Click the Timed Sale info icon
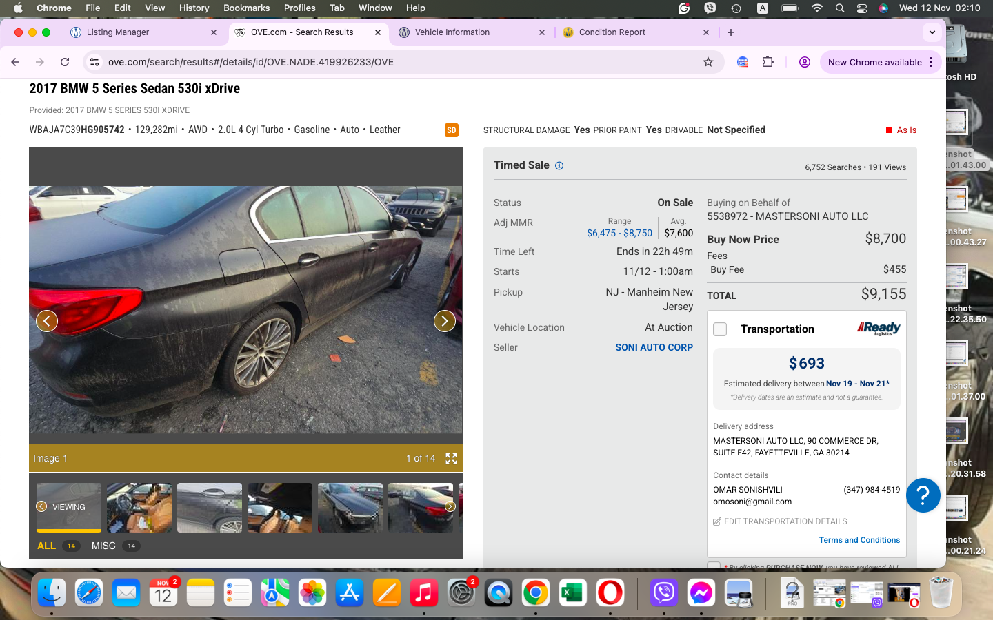The image size is (993, 620). click(559, 166)
